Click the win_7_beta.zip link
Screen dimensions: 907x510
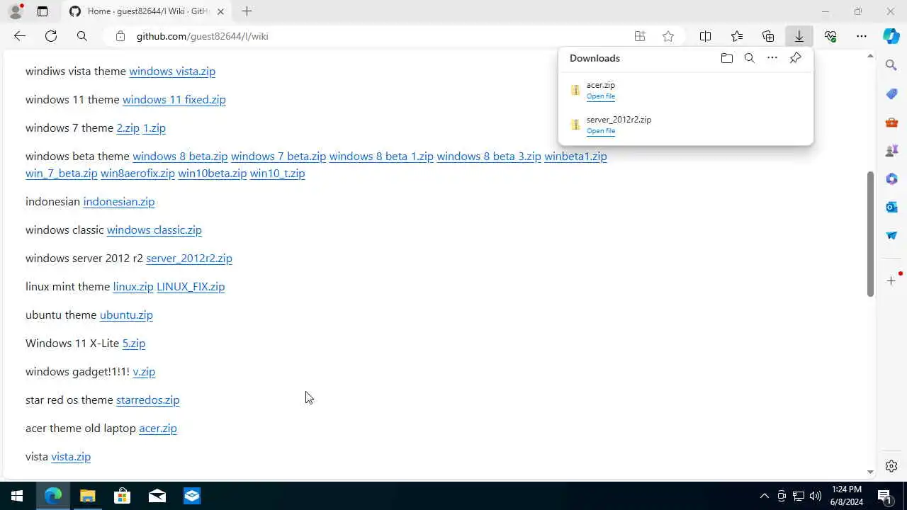(x=62, y=173)
